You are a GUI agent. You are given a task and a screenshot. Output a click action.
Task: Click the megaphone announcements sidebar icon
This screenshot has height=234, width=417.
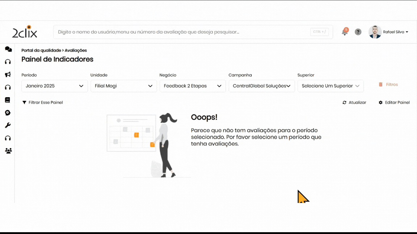[x=8, y=74]
